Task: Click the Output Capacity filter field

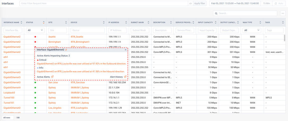Action: coord(230,30)
